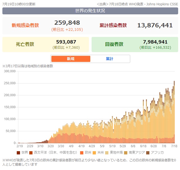Toggle the 欧州 legend label

pos(88,153)
